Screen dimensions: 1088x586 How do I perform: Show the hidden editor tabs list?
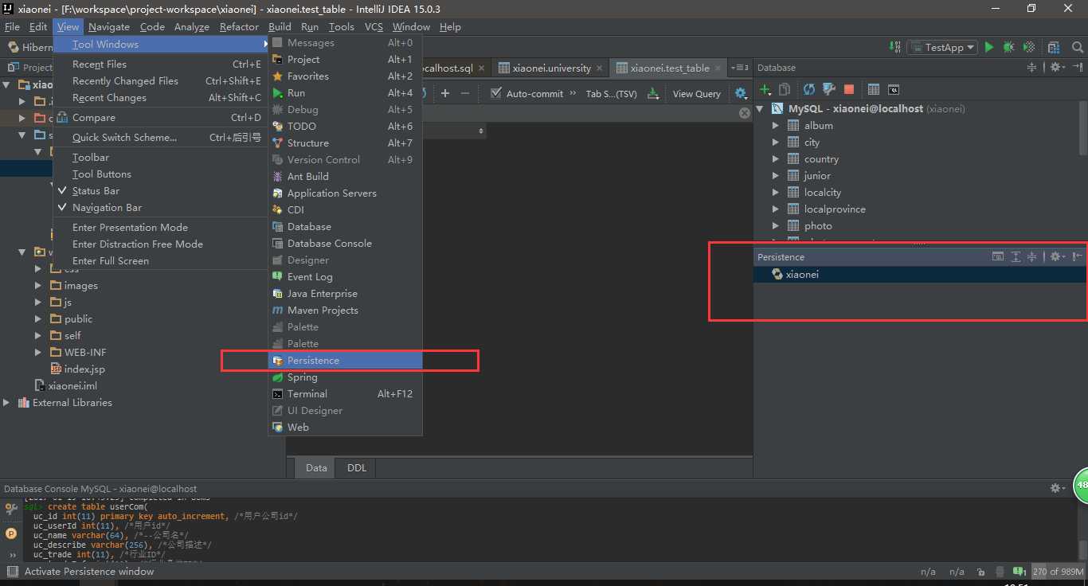[x=740, y=68]
